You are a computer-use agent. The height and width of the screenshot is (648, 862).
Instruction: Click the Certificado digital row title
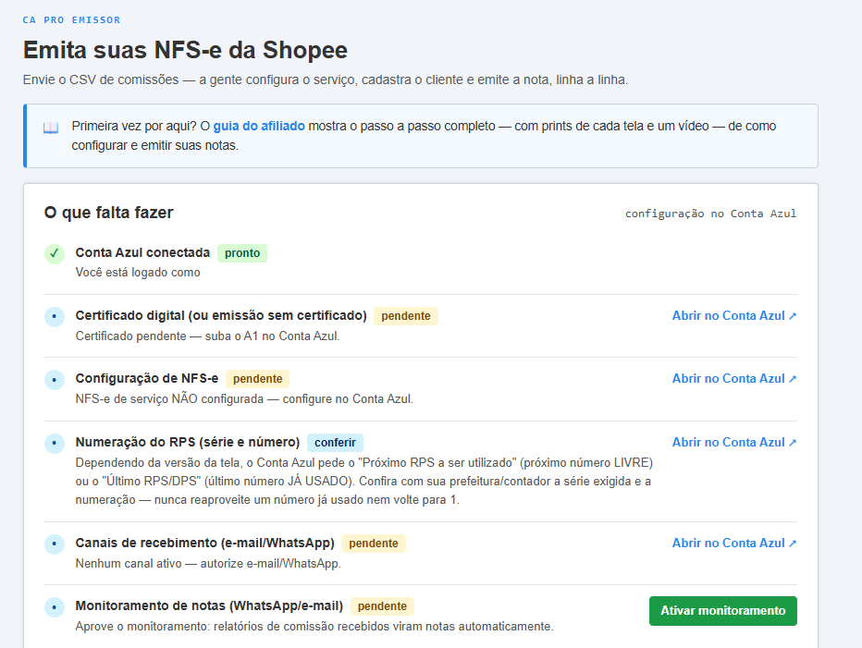[221, 315]
